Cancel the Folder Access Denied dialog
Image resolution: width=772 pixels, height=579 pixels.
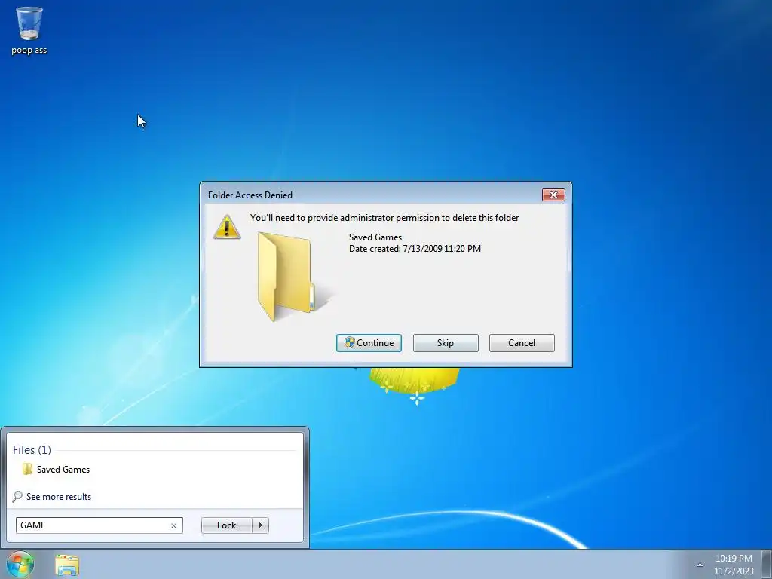click(522, 343)
